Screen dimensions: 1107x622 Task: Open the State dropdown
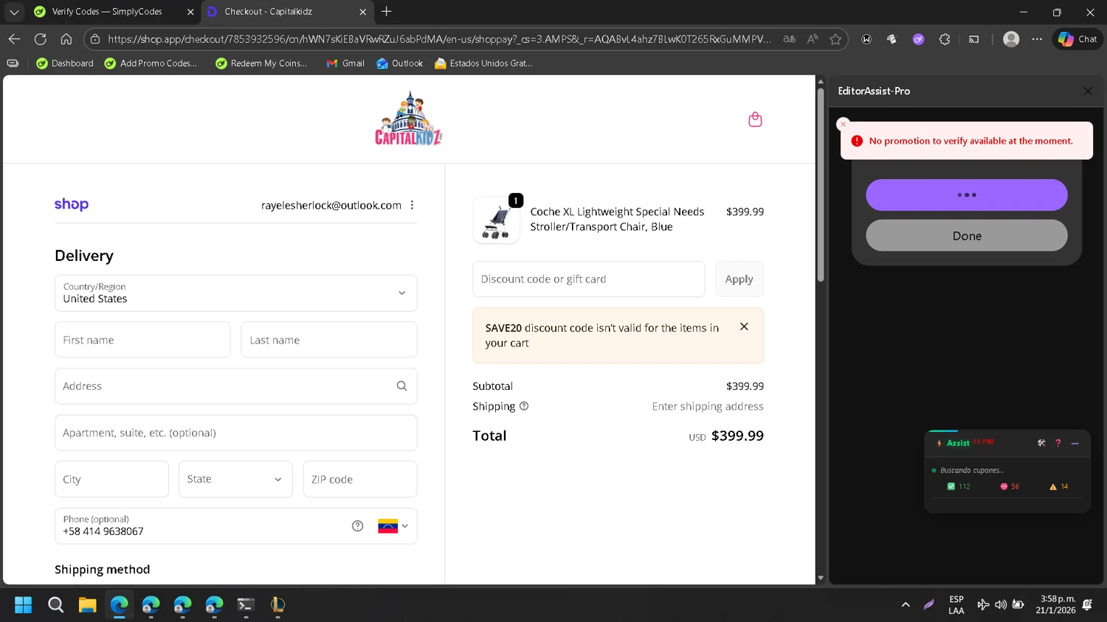[235, 479]
